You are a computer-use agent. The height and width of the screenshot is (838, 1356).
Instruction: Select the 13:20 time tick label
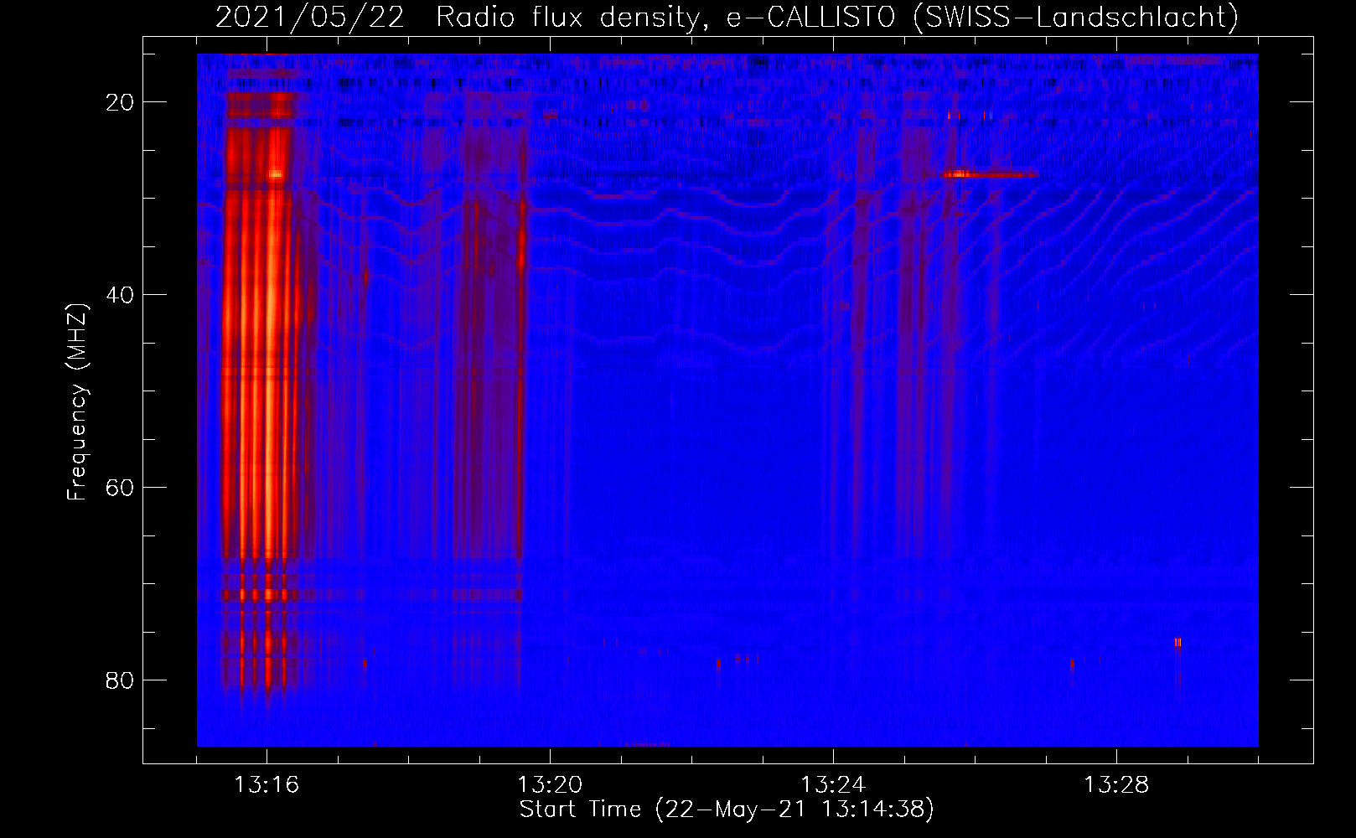coord(550,785)
